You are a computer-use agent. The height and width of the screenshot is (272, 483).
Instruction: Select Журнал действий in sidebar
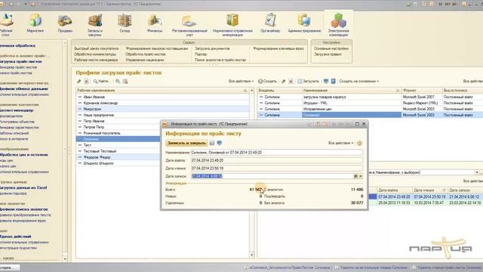click(15, 236)
